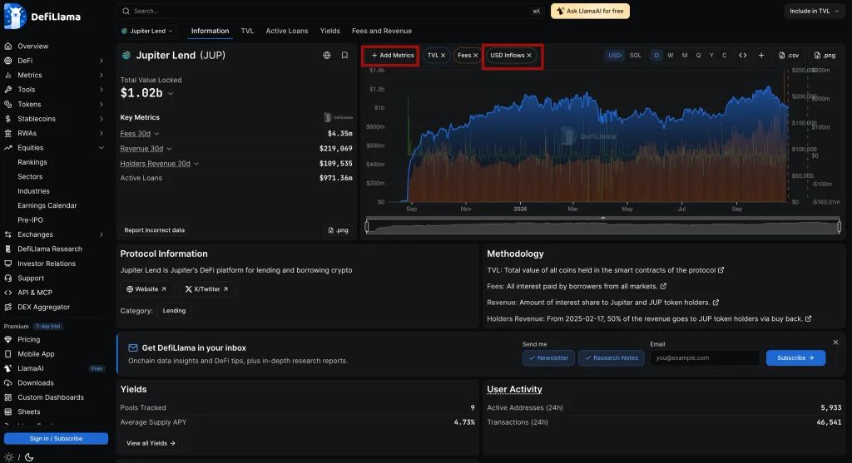This screenshot has height=463, width=852.
Task: Switch chart denomination to USD
Action: coord(615,56)
